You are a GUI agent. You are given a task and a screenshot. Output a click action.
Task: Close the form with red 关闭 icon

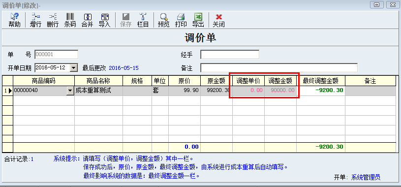[218, 20]
